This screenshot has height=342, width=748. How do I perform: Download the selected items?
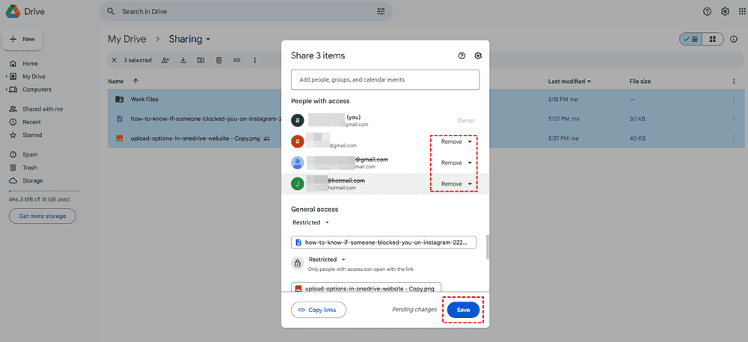pyautogui.click(x=183, y=60)
